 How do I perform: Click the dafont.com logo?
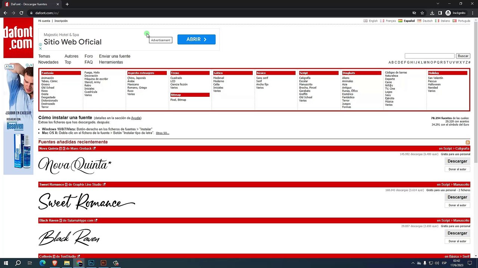click(x=18, y=38)
